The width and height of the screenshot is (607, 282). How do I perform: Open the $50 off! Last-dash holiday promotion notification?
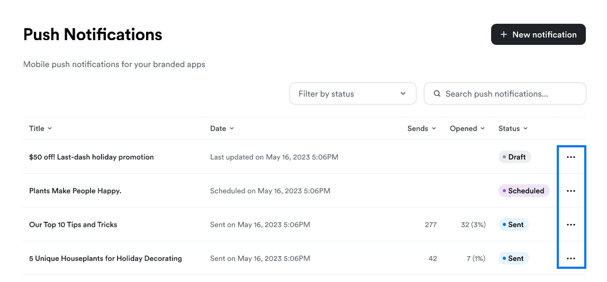tap(91, 157)
